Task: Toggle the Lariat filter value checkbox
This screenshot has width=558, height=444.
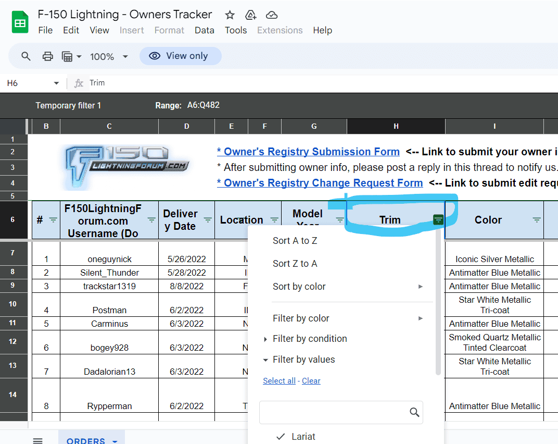Action: pyautogui.click(x=281, y=437)
